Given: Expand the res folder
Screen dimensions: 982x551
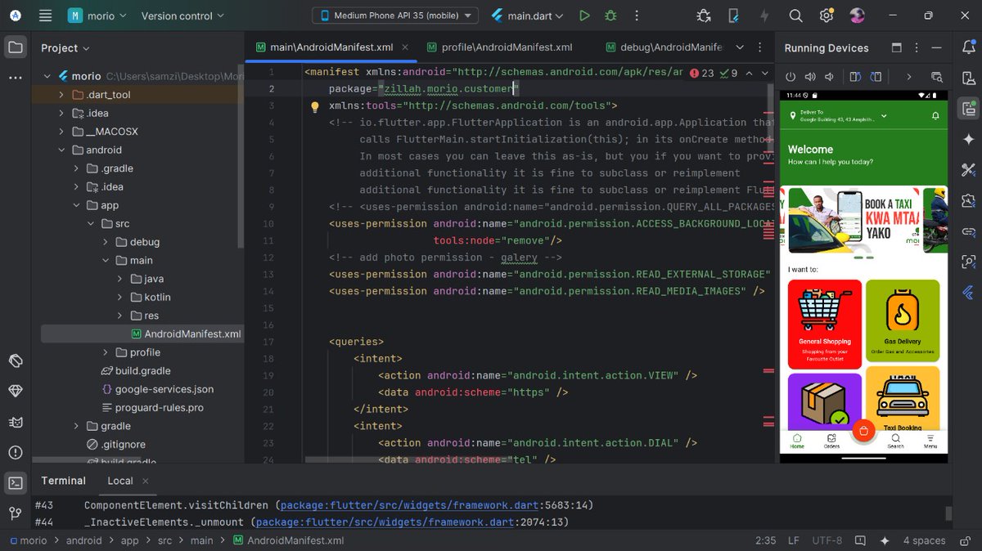Looking at the screenshot, I should click(x=120, y=316).
